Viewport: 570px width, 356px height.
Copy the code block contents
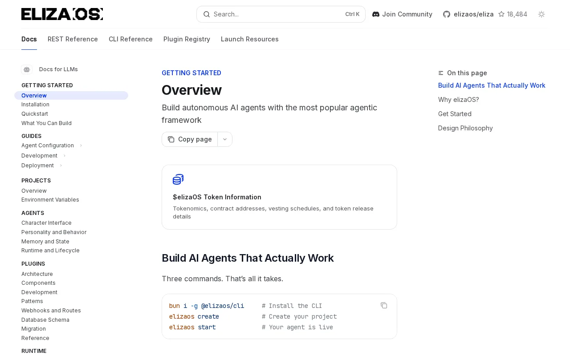coord(384,305)
